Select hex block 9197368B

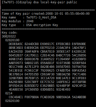point(63,63)
